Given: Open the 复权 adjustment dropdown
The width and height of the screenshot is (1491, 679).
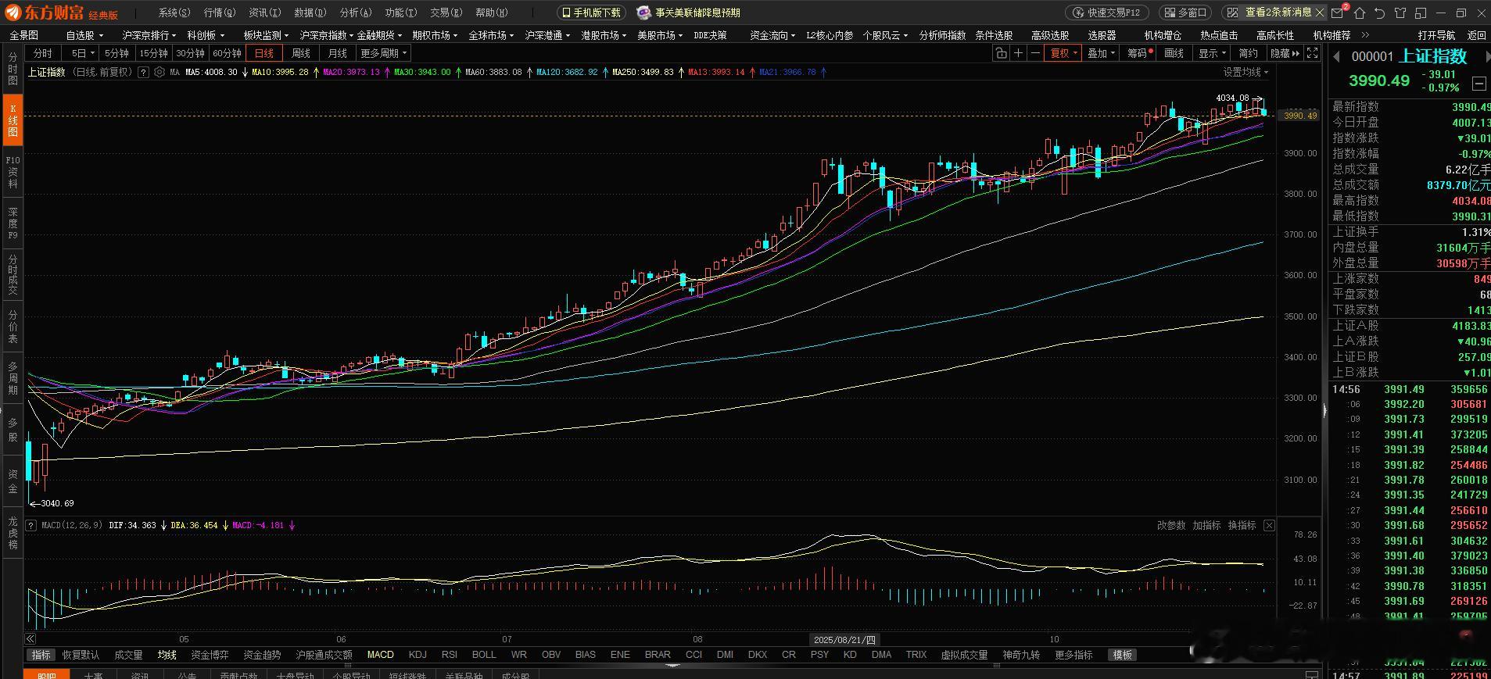Looking at the screenshot, I should click(x=1063, y=53).
